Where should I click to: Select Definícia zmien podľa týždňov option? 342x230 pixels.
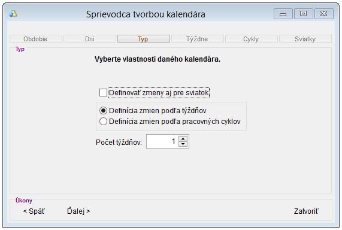(103, 111)
